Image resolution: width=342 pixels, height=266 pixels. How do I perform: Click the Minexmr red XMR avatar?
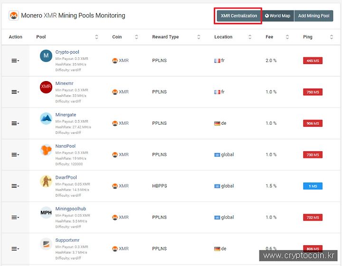[x=46, y=87]
